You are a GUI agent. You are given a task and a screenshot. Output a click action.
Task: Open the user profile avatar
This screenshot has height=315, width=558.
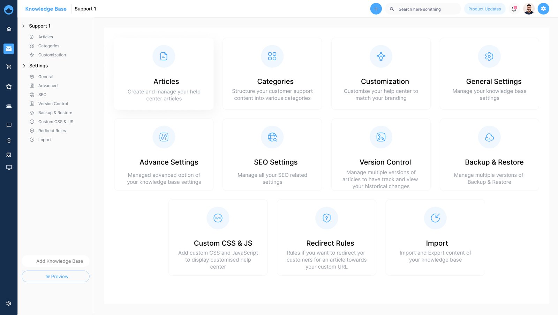tap(529, 9)
